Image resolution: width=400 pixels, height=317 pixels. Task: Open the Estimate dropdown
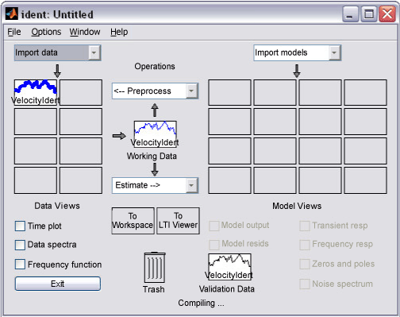tap(156, 185)
